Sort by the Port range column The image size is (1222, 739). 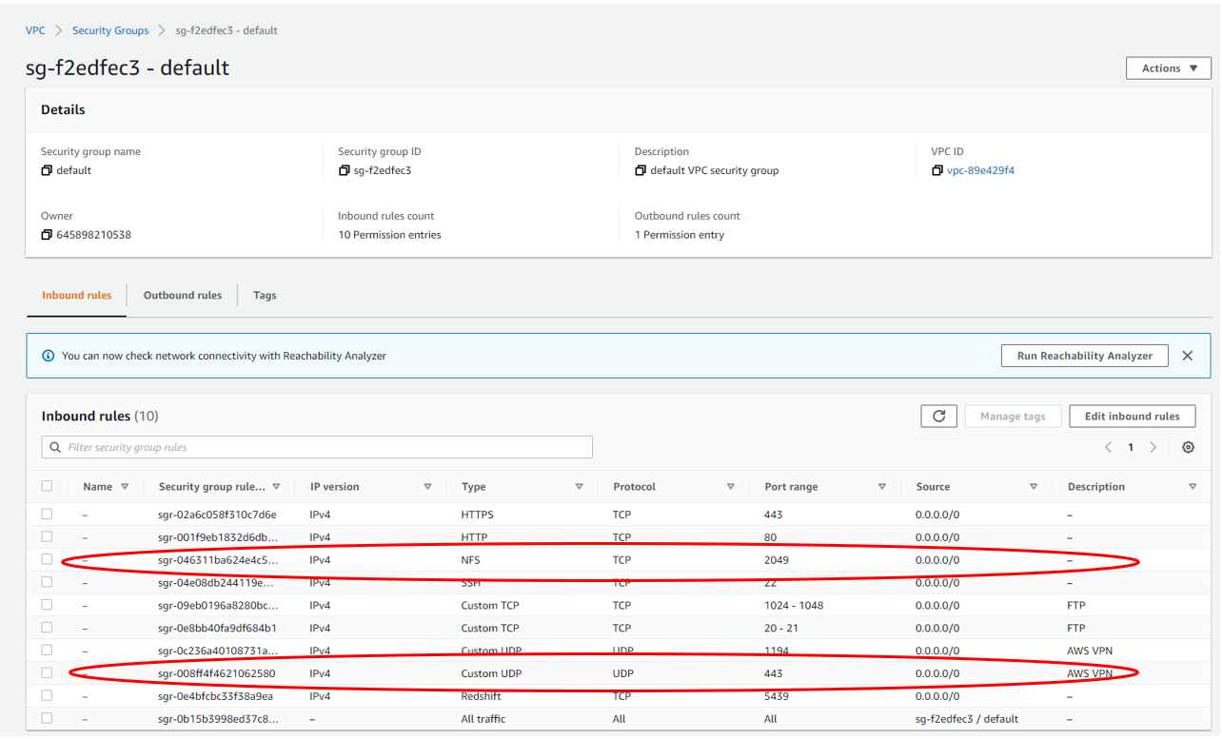click(x=881, y=487)
